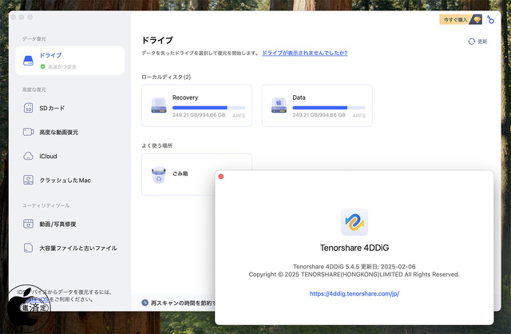Click the よく使う場所 heading
Screen dimensions: 511x334
pyautogui.click(x=156, y=145)
